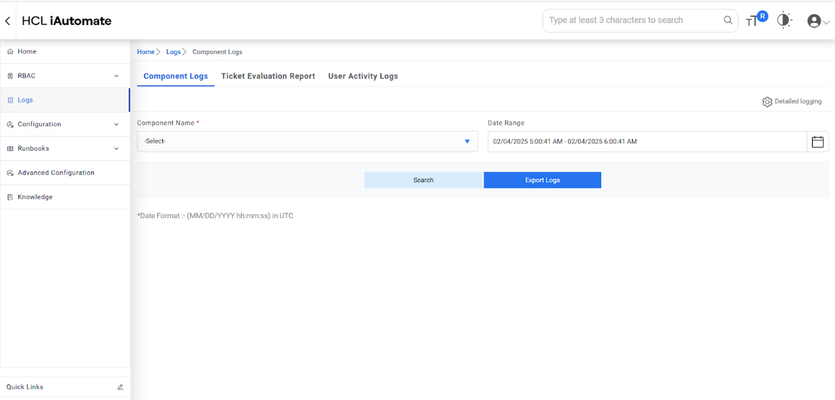Click the Date Range input field

coord(646,141)
